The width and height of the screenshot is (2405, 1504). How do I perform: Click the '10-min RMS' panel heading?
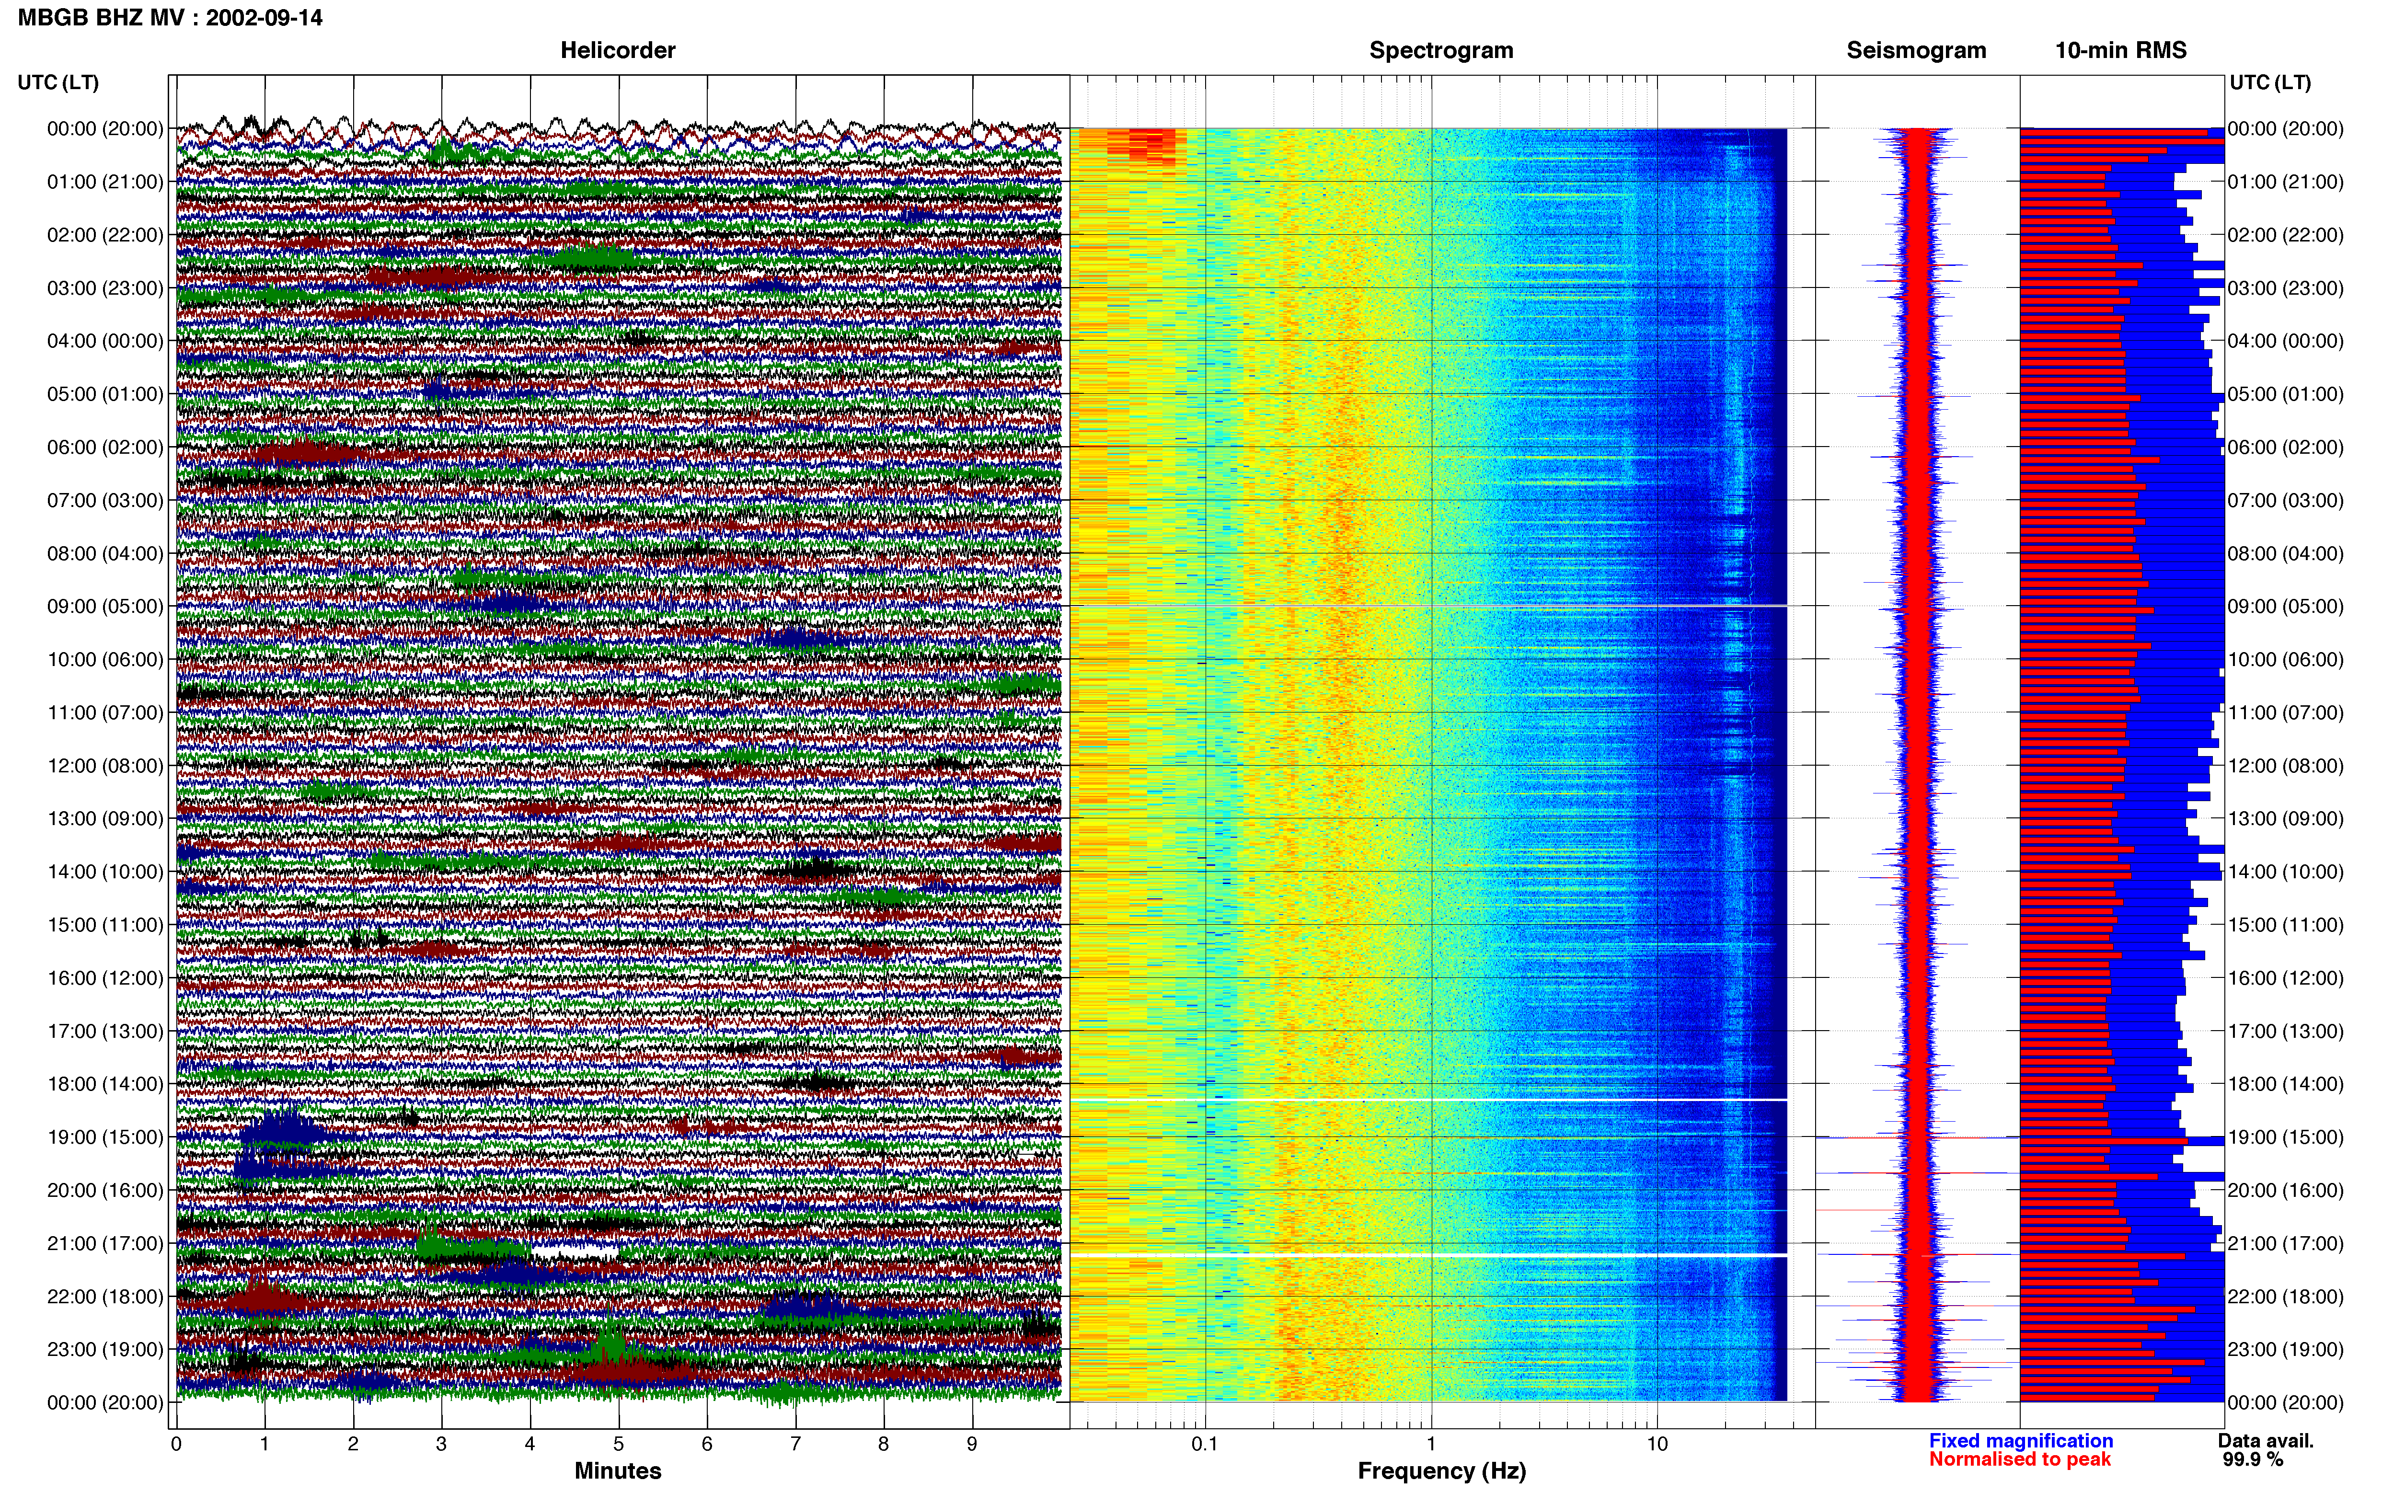coord(2120,51)
